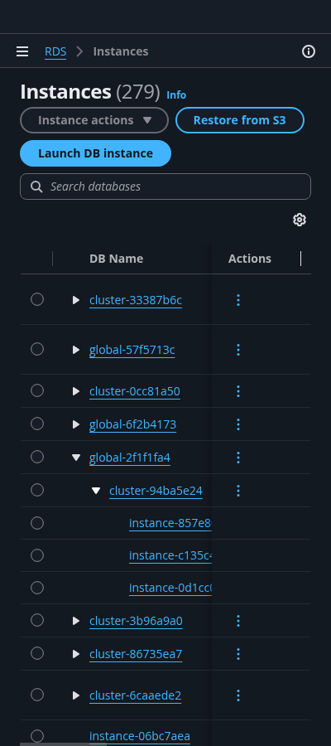Click Restore from S3 button
This screenshot has width=331, height=746.
pyautogui.click(x=240, y=120)
